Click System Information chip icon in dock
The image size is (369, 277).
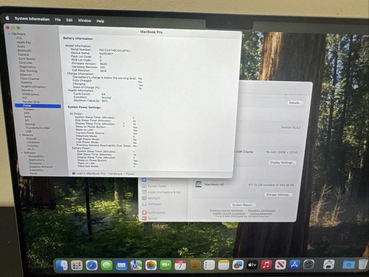pos(329,264)
